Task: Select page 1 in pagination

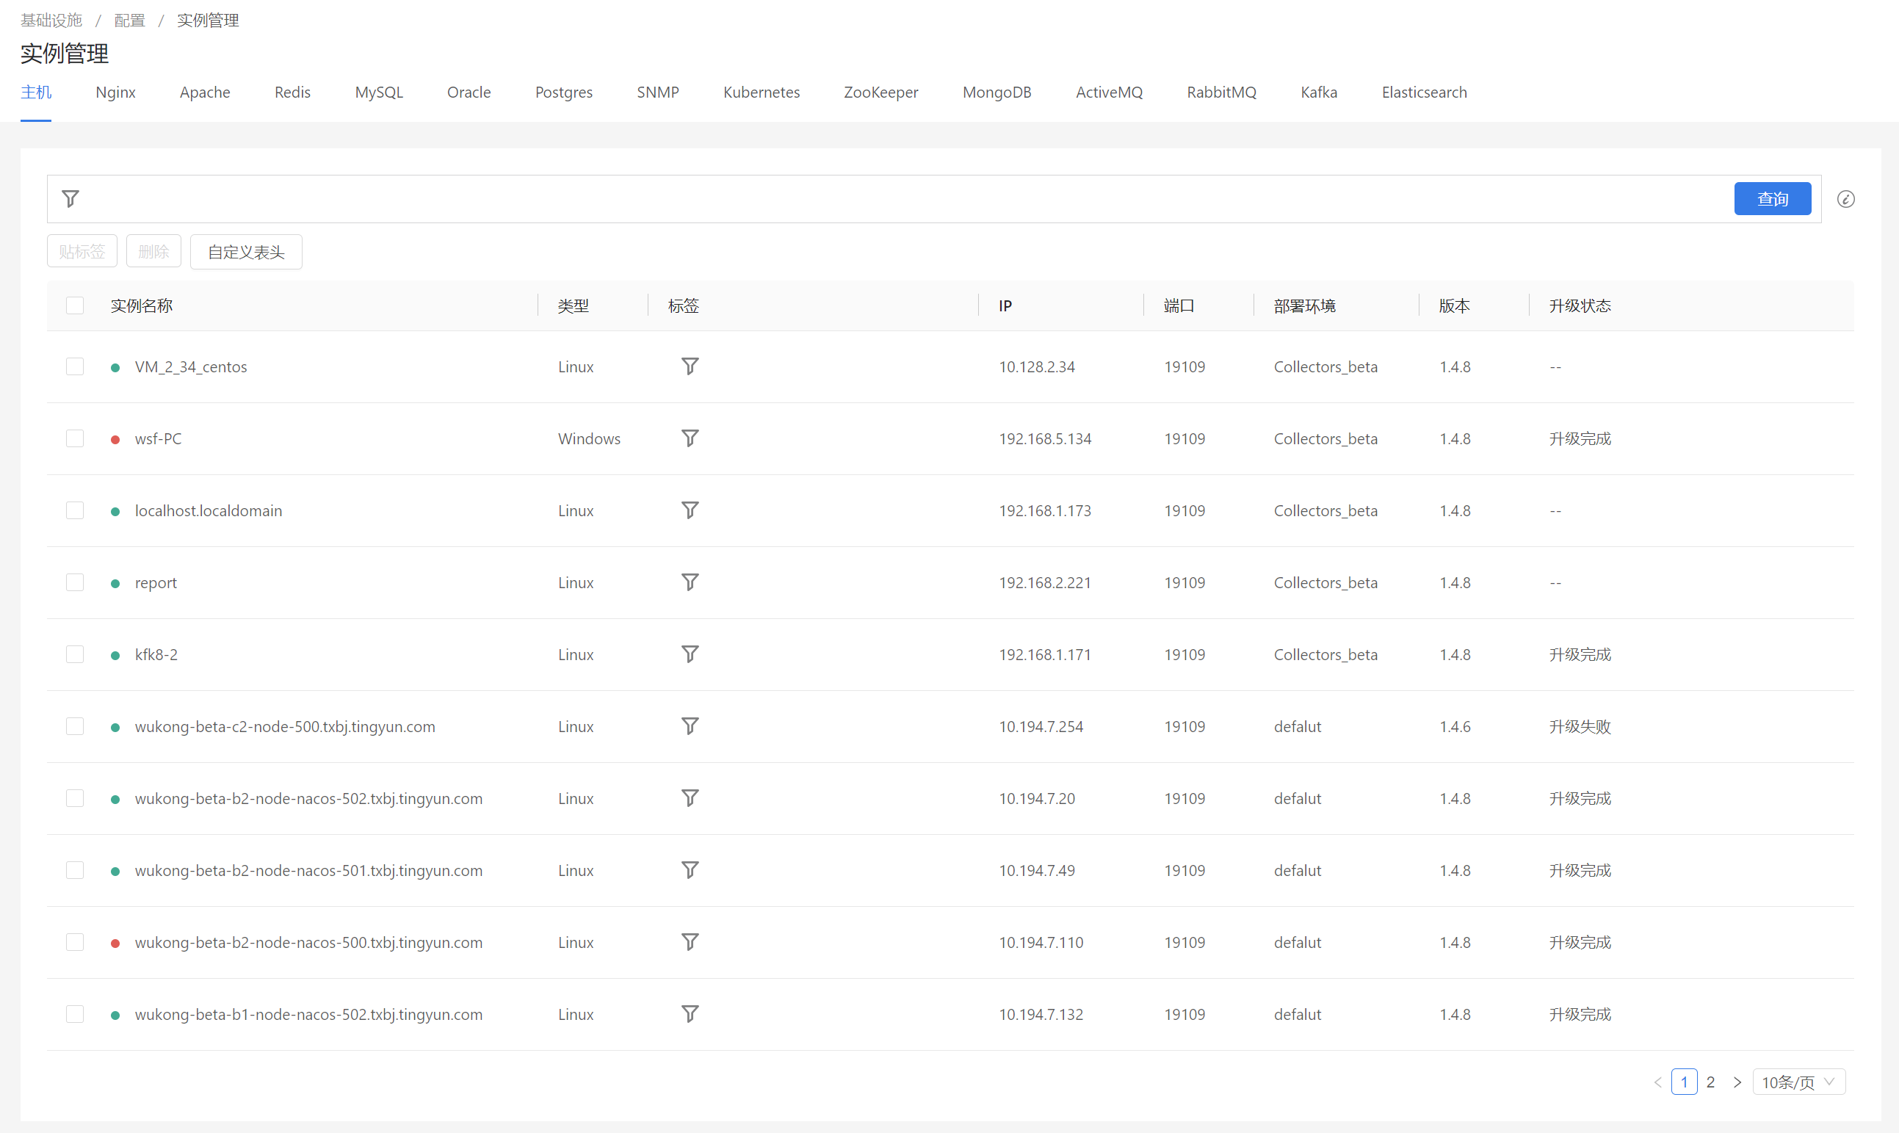Action: [1684, 1082]
